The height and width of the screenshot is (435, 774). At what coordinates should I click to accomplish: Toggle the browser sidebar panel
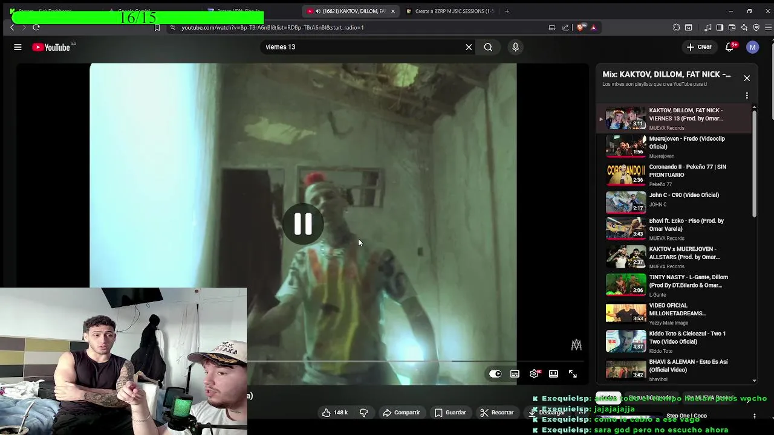point(720,27)
